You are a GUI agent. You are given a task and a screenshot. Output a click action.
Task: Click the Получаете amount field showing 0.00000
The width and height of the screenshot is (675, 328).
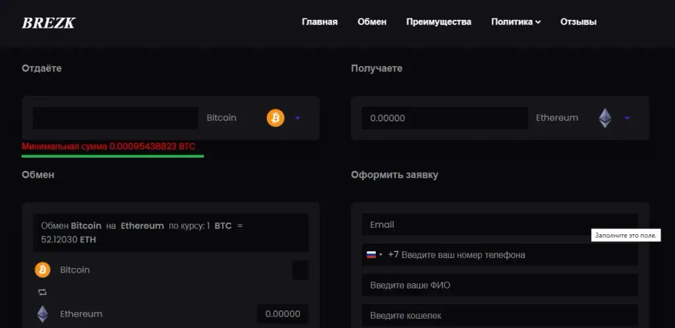click(445, 118)
